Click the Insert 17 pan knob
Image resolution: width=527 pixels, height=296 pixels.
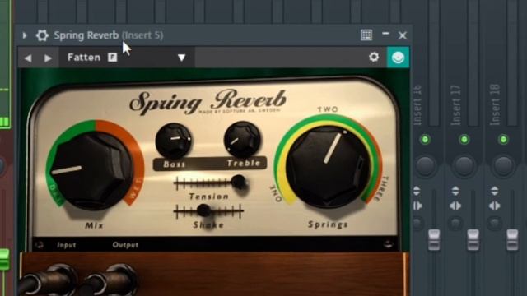click(x=464, y=166)
